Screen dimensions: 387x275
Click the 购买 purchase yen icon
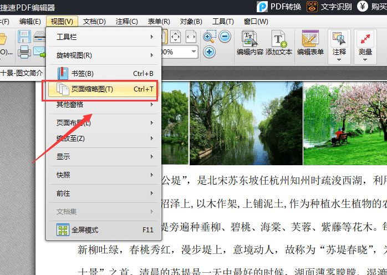(x=362, y=7)
